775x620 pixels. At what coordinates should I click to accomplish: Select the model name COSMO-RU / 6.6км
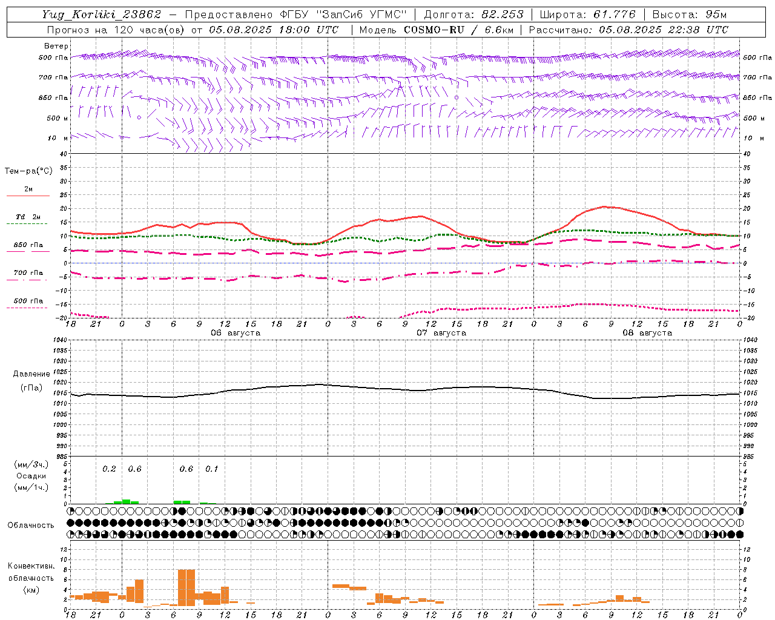point(458,30)
